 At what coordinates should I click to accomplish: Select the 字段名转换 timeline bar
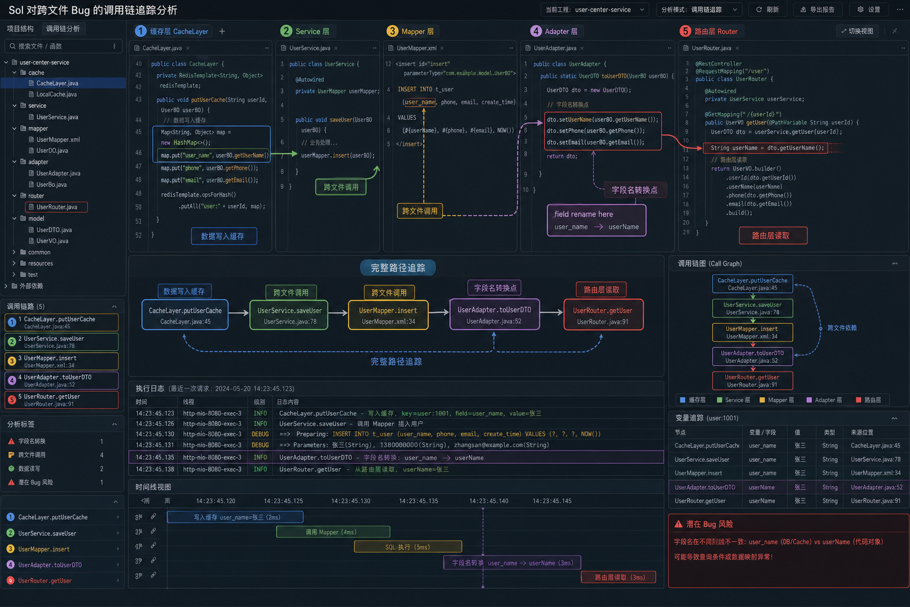512,563
